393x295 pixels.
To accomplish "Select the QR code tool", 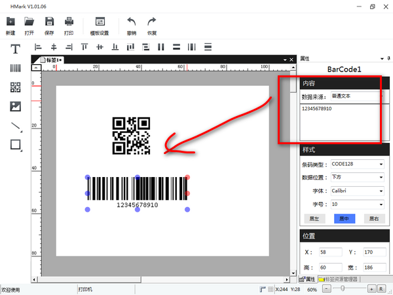I will [x=15, y=87].
